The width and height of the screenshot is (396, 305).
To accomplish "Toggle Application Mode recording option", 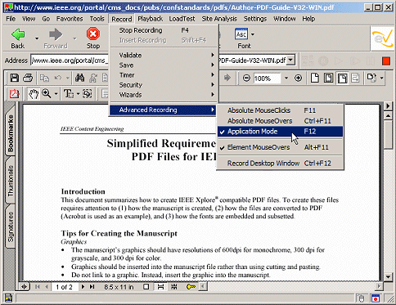I will click(280, 132).
